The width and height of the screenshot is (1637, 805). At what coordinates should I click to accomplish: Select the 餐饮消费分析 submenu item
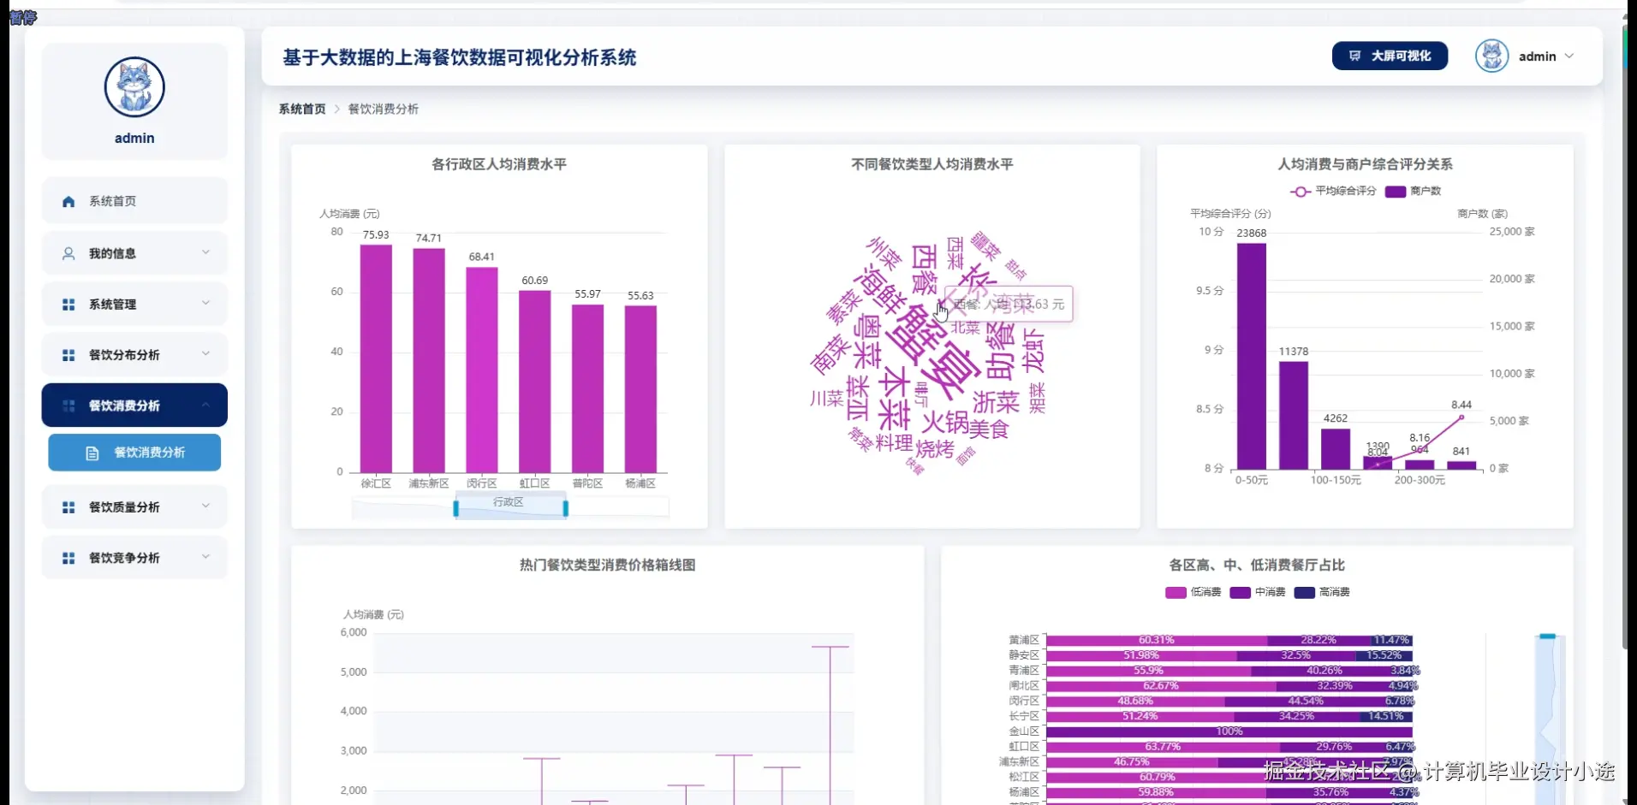pos(134,453)
